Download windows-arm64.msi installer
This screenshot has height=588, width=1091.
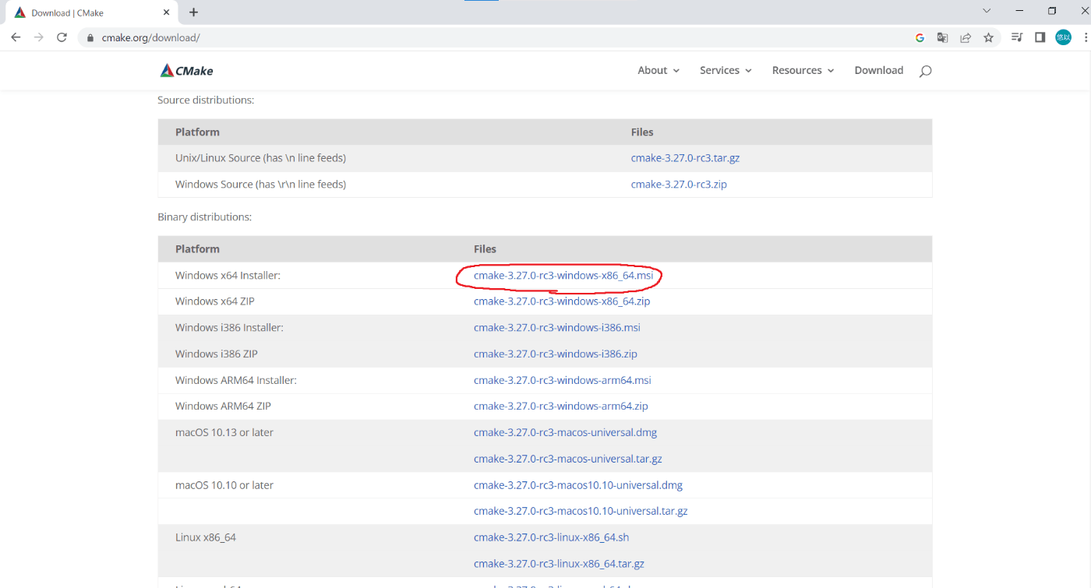pyautogui.click(x=563, y=380)
